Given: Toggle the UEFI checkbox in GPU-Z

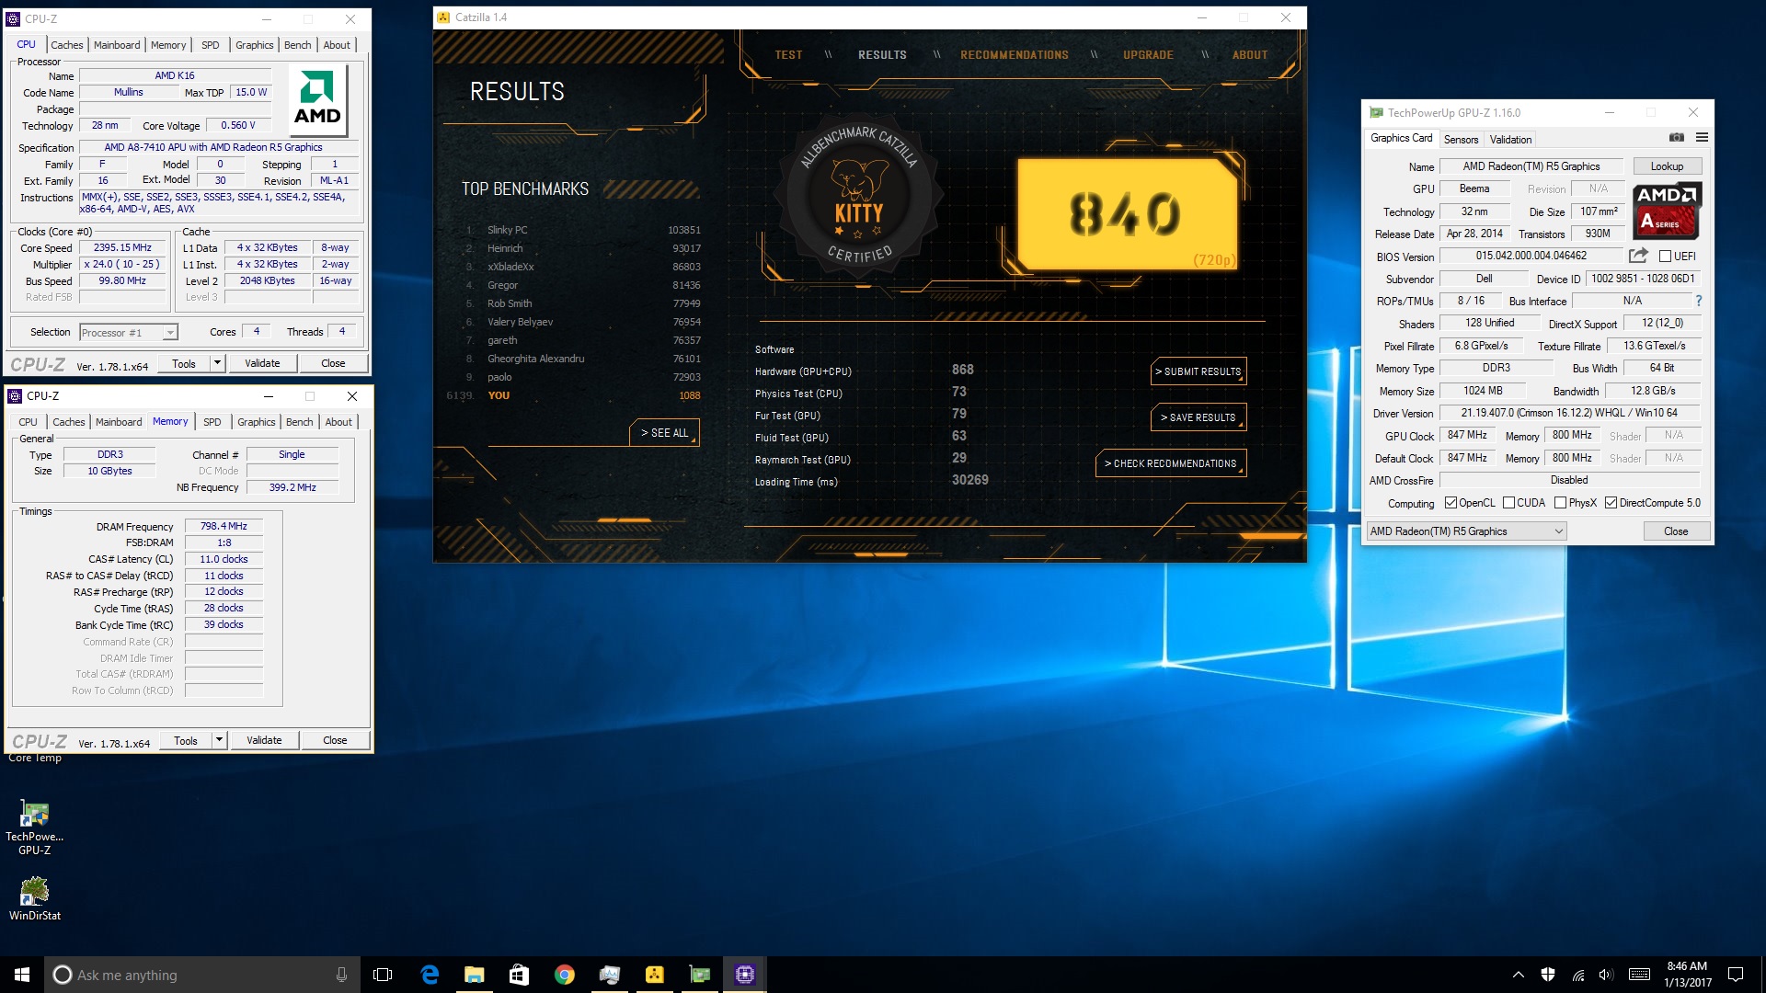Looking at the screenshot, I should 1665,257.
